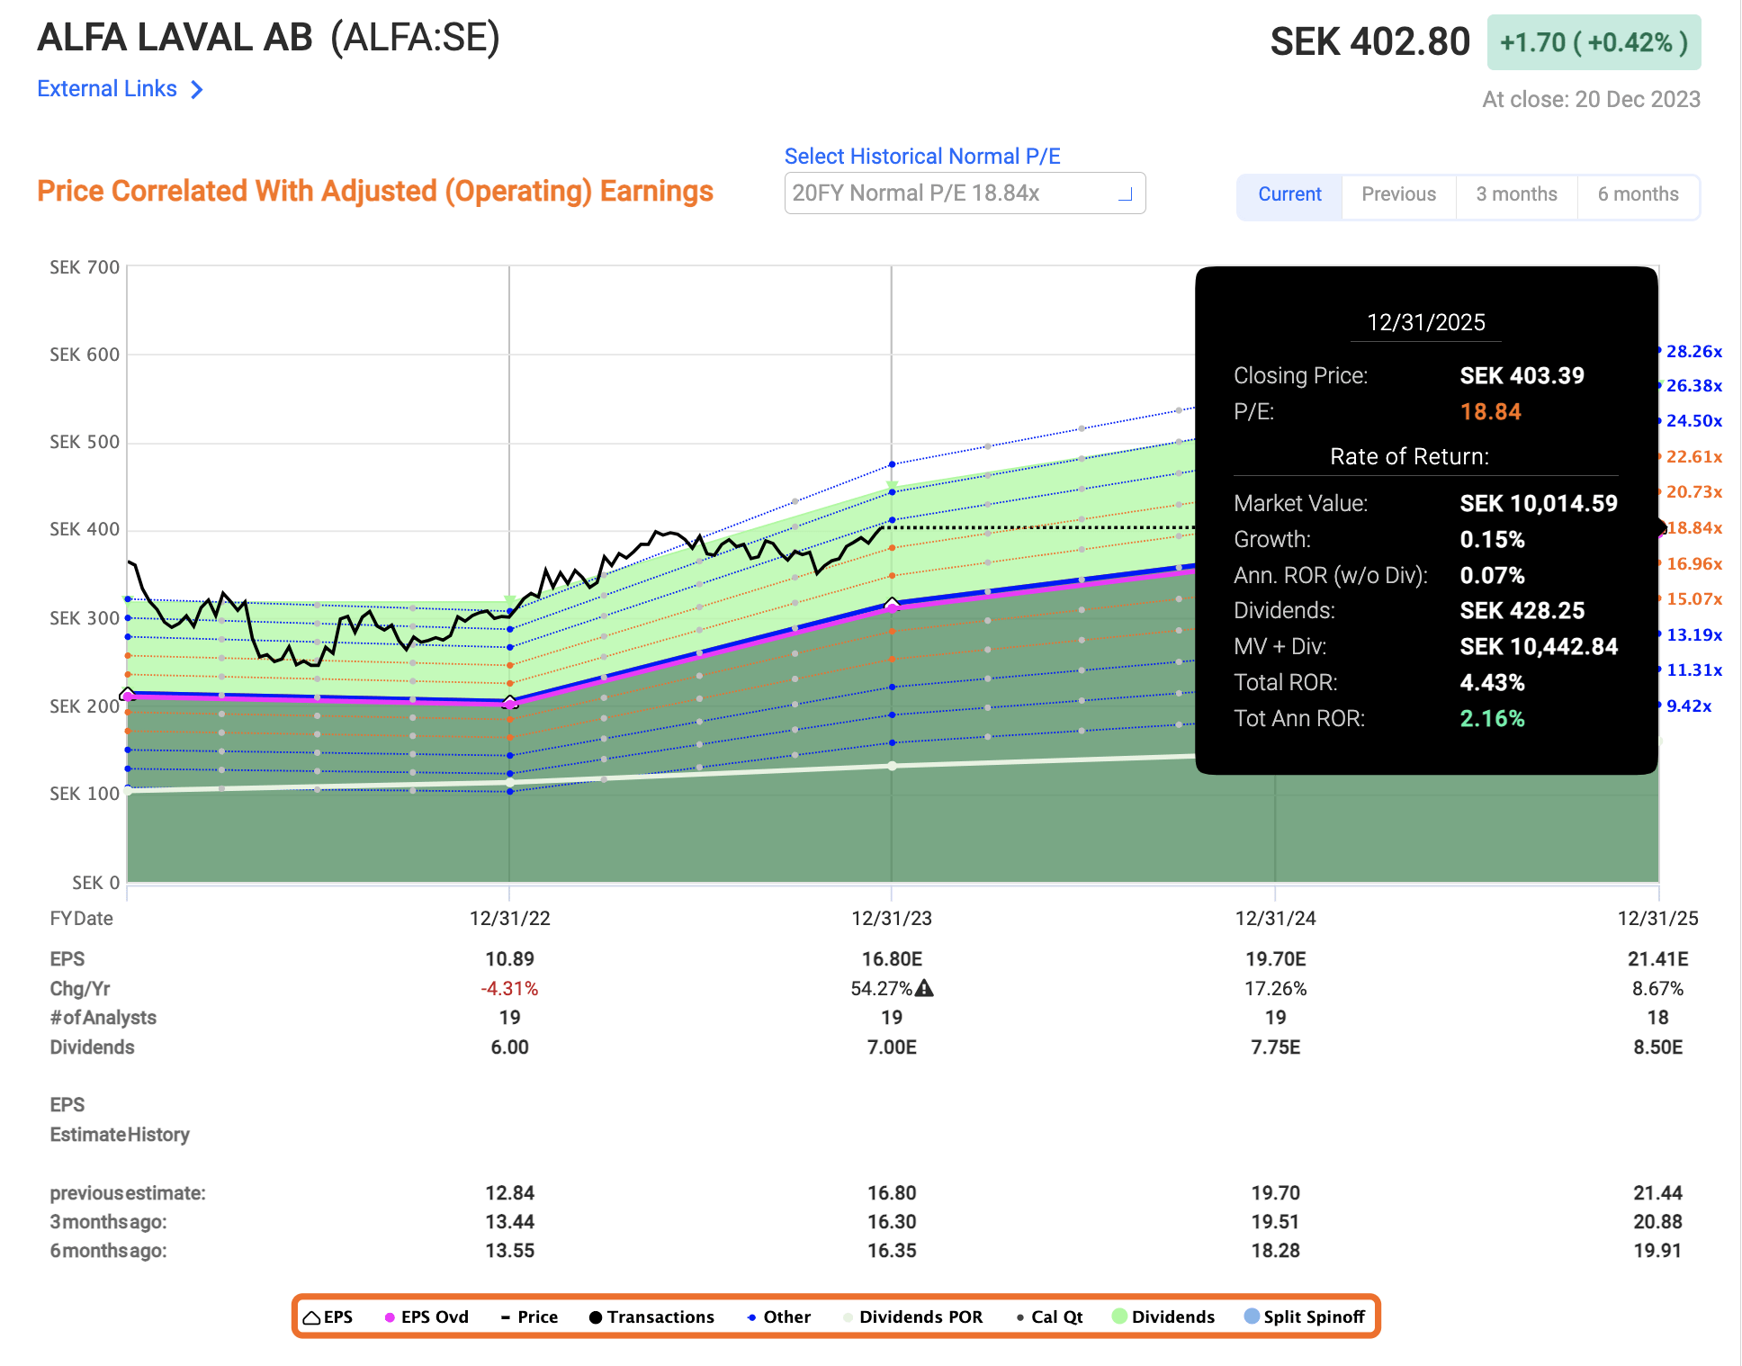
Task: Open the External Links section
Action: tap(107, 88)
